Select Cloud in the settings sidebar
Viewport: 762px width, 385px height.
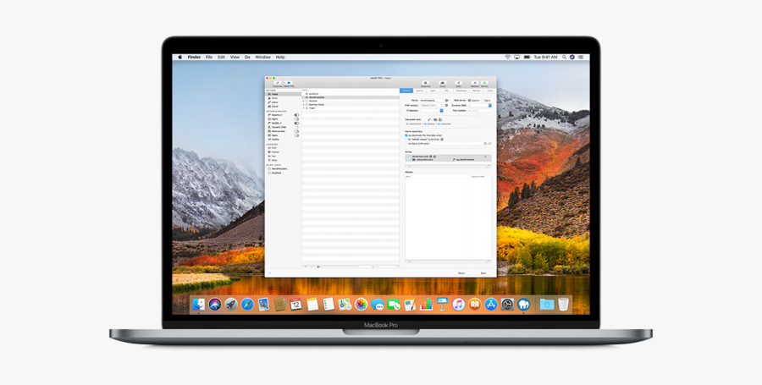click(x=283, y=107)
